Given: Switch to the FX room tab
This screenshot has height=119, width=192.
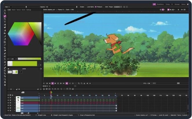Looking at the screenshot, I should tap(172, 4).
